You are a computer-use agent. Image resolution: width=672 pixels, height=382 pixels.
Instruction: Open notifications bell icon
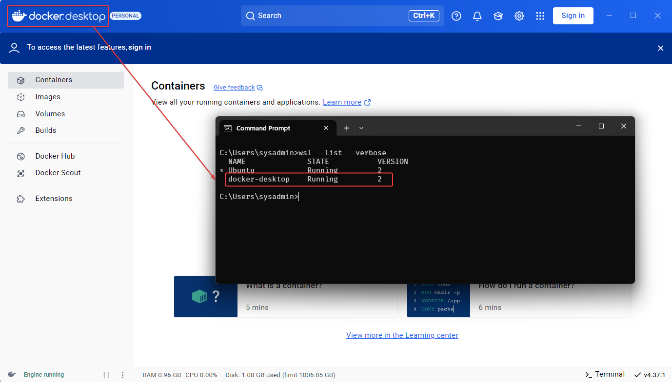click(477, 16)
